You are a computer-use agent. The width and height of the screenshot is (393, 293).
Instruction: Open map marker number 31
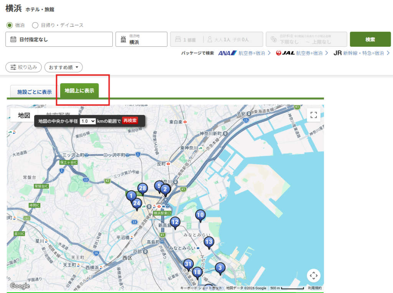188,264
